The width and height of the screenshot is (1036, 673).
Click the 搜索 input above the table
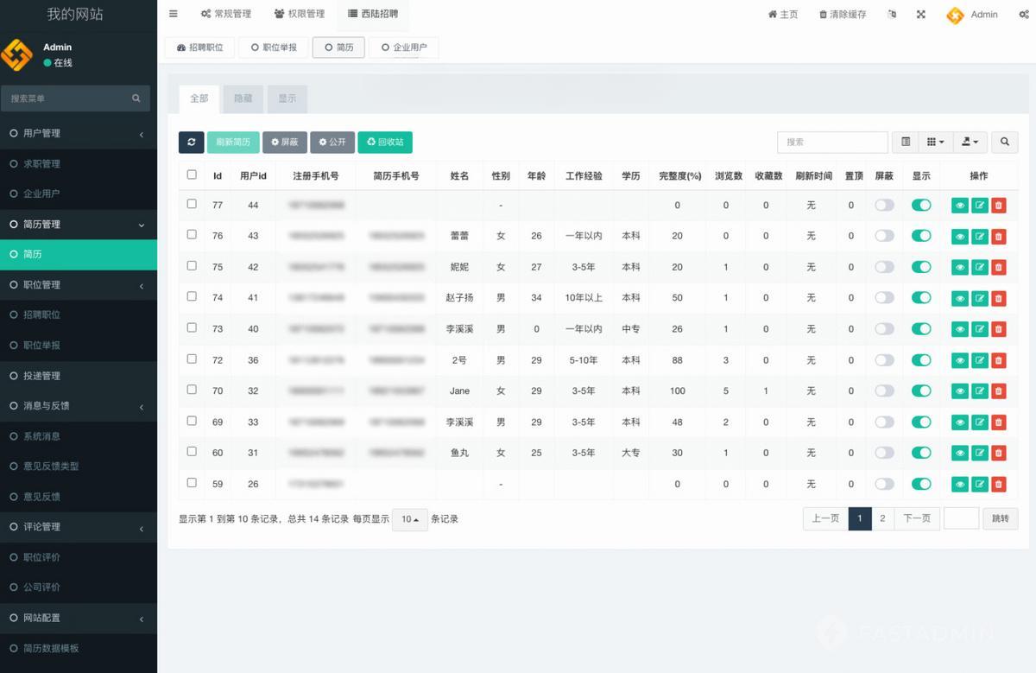click(x=831, y=142)
